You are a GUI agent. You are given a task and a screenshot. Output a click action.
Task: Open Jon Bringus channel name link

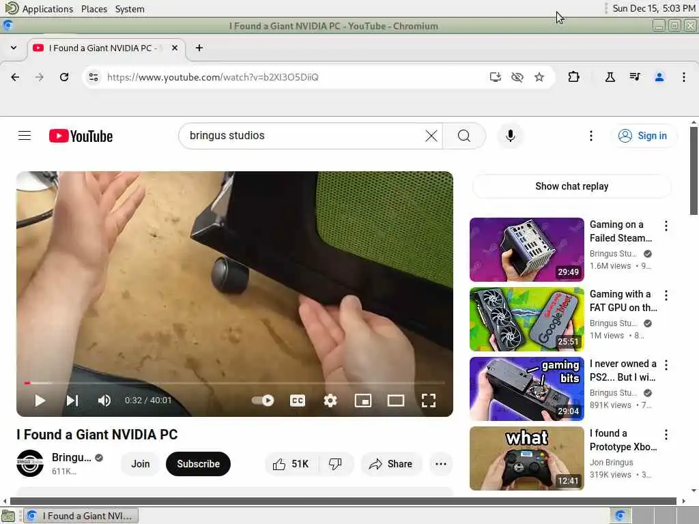[x=611, y=463]
